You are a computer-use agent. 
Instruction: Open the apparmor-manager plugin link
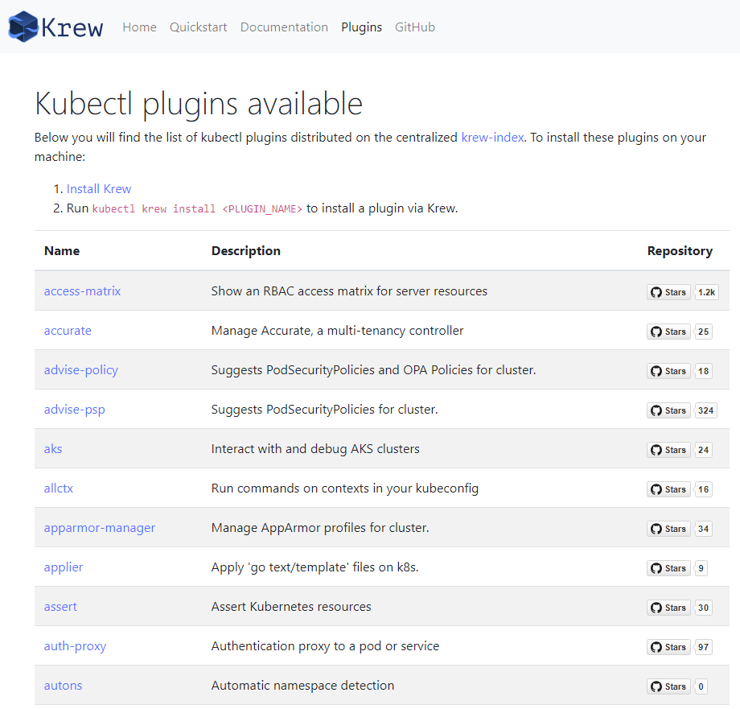click(99, 528)
